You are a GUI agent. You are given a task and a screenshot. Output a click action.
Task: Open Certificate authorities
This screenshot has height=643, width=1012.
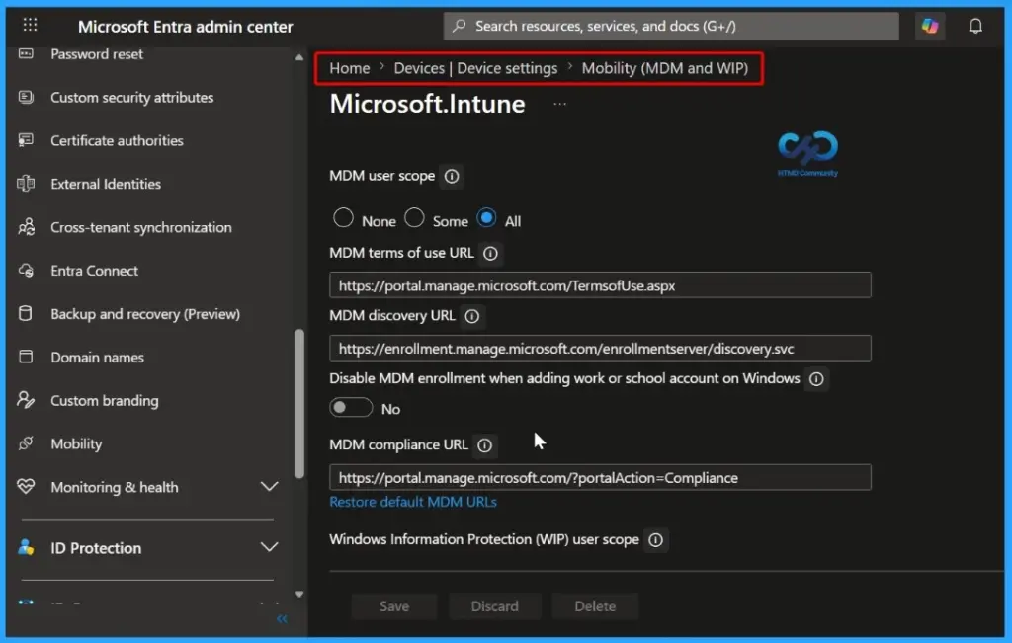coord(117,140)
